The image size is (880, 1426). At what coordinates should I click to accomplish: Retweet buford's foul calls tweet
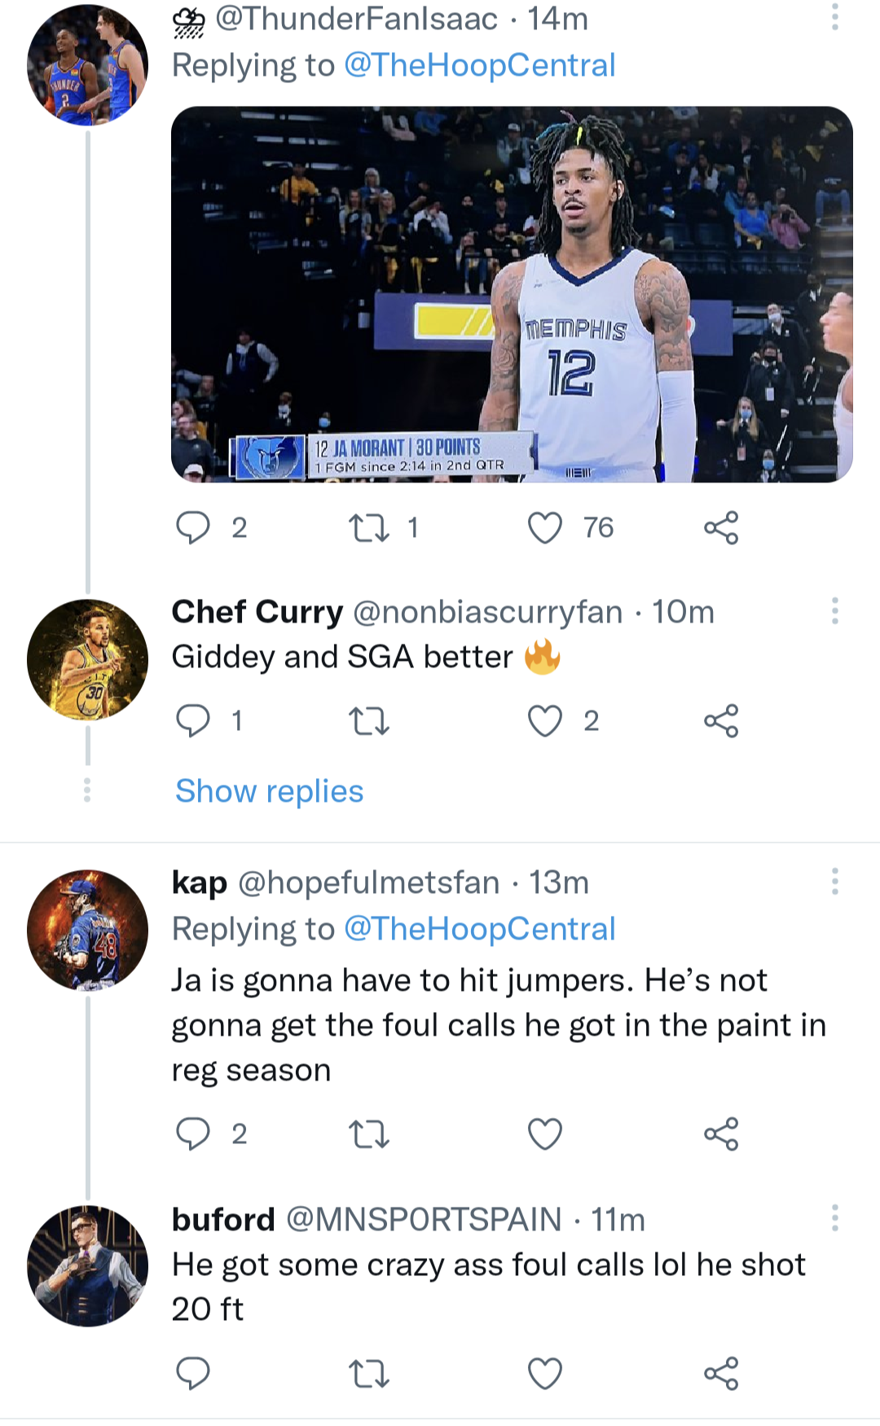click(368, 1375)
